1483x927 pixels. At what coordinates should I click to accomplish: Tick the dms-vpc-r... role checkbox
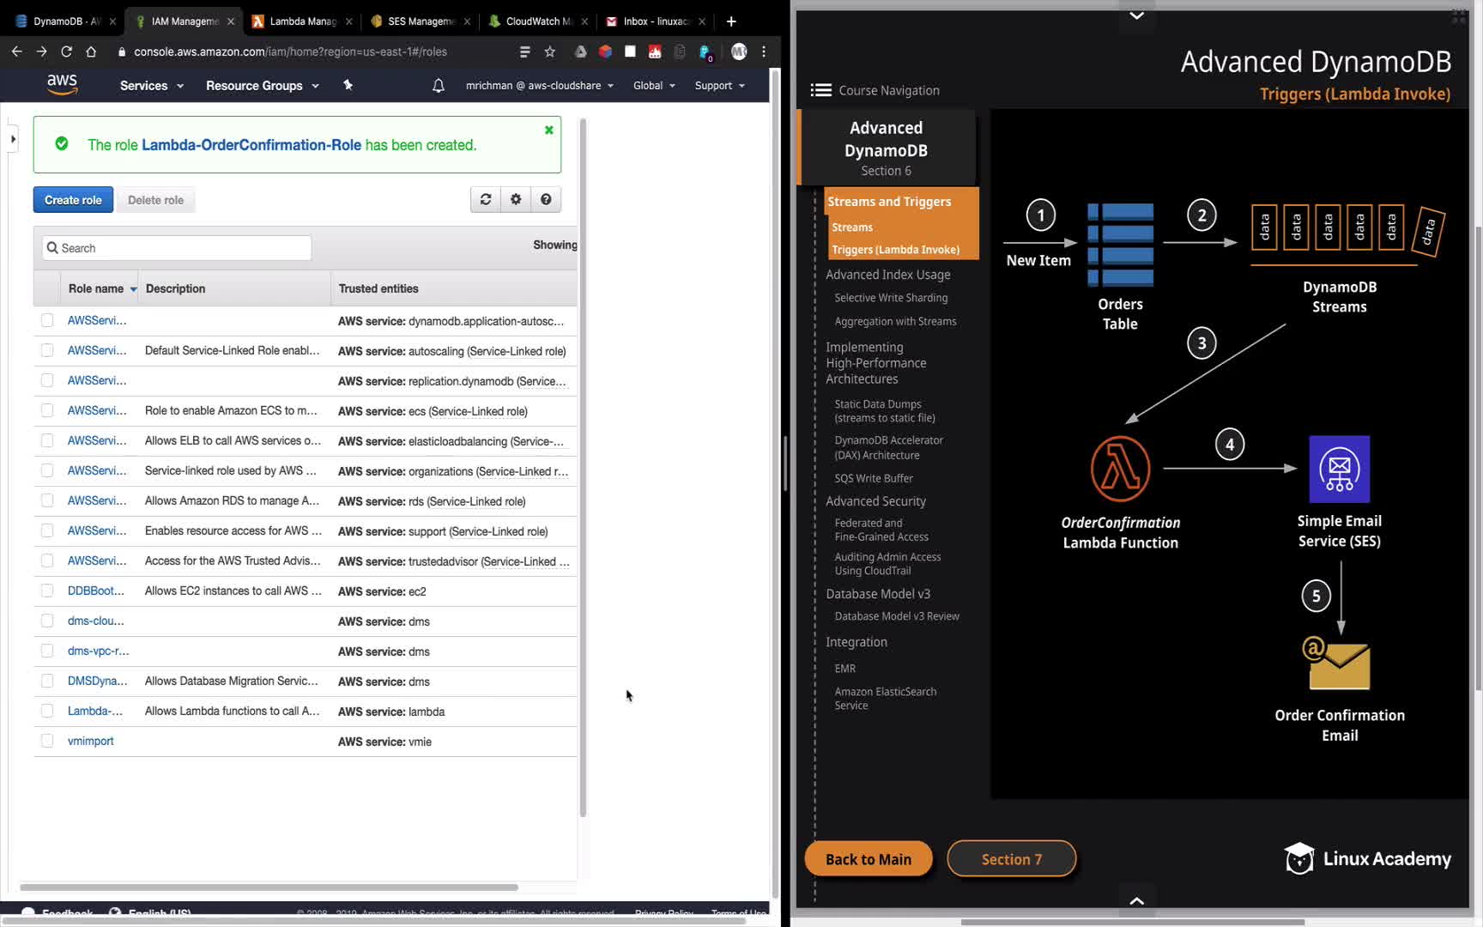[x=47, y=651]
